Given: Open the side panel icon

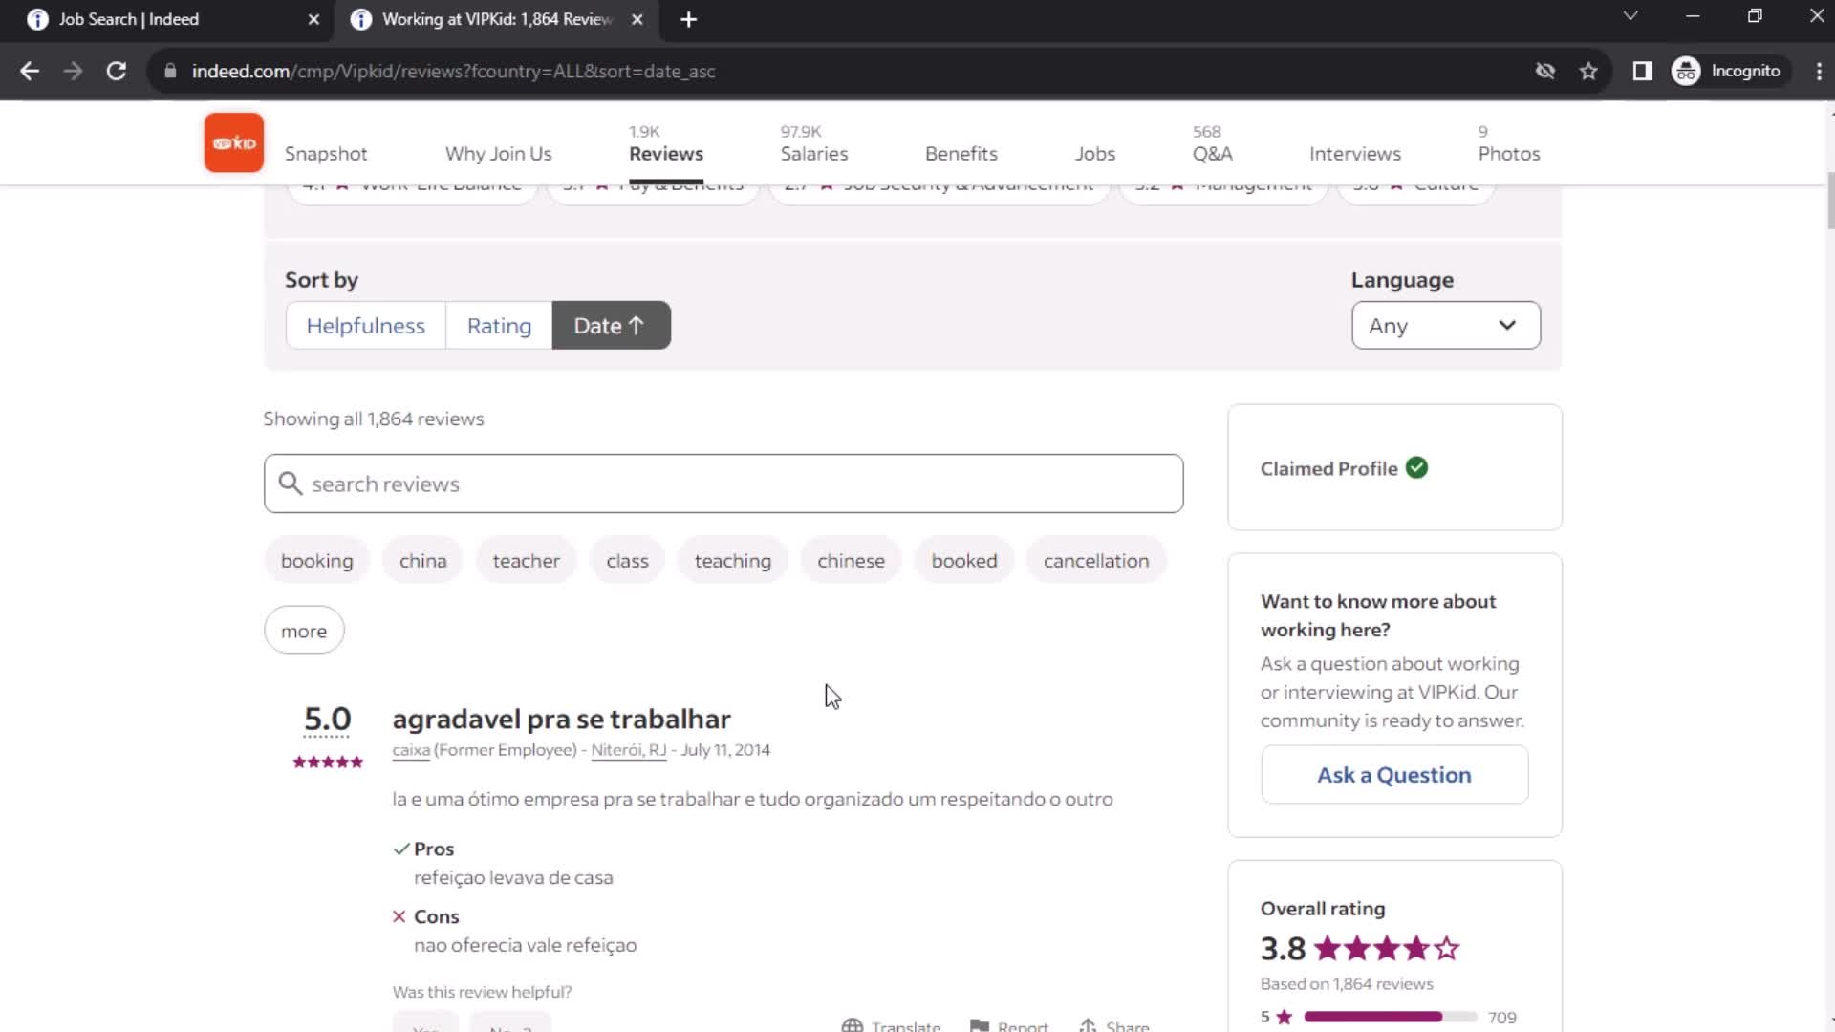Looking at the screenshot, I should [x=1642, y=71].
